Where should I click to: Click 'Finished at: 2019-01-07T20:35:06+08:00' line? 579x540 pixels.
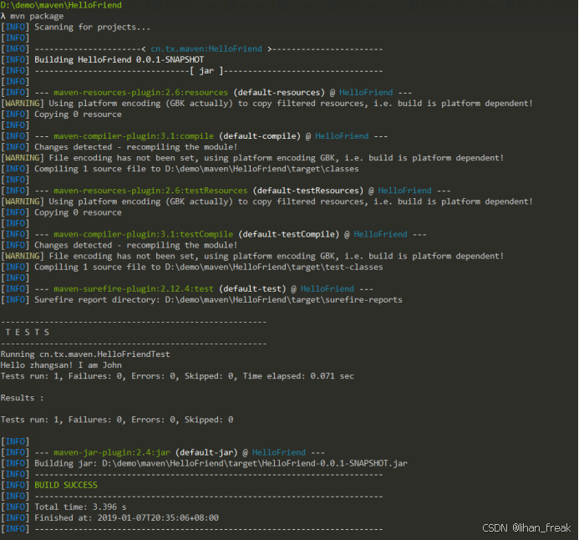[x=126, y=517]
